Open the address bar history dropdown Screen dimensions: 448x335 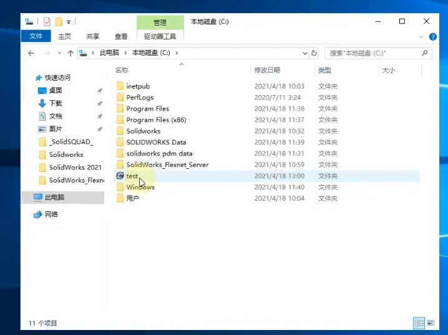(304, 53)
